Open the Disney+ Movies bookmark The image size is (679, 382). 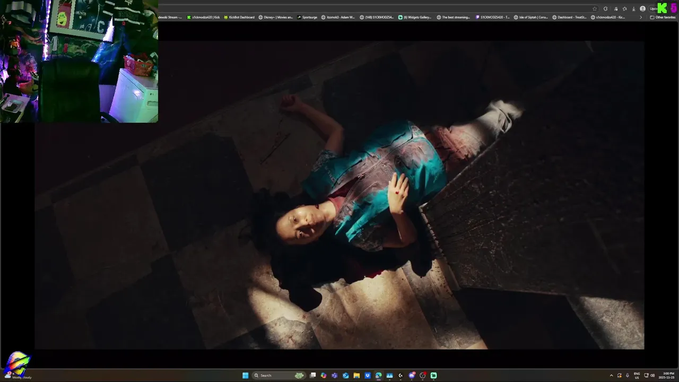pos(275,17)
